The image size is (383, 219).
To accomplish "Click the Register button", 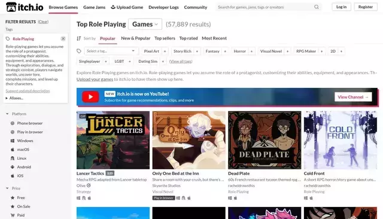I will pos(366,7).
